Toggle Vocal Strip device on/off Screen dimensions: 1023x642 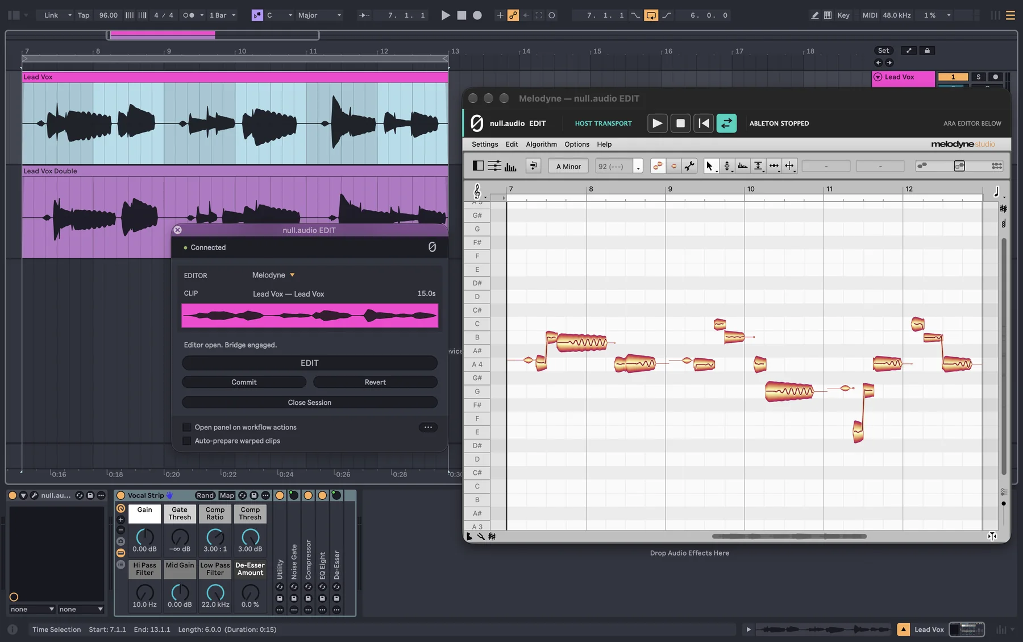point(120,495)
